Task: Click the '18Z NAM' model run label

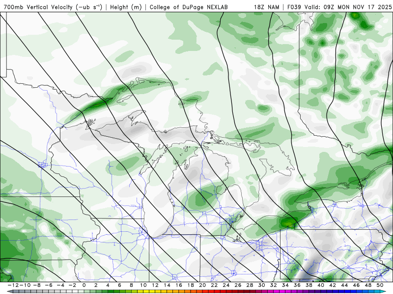Action: tap(266, 7)
